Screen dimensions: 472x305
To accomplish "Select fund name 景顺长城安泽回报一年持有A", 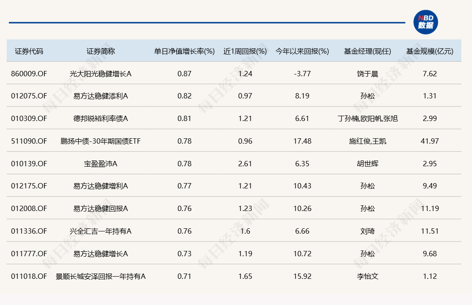I will coord(101,276).
